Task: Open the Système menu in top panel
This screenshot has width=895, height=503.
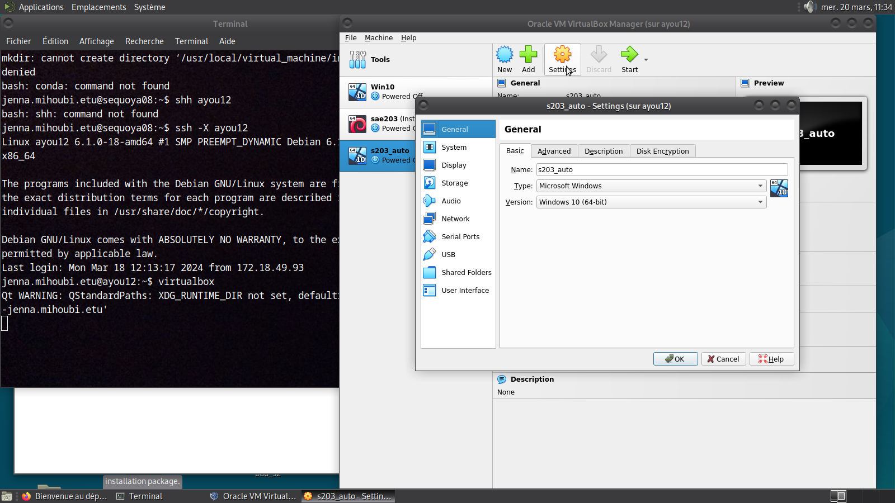Action: tap(149, 7)
